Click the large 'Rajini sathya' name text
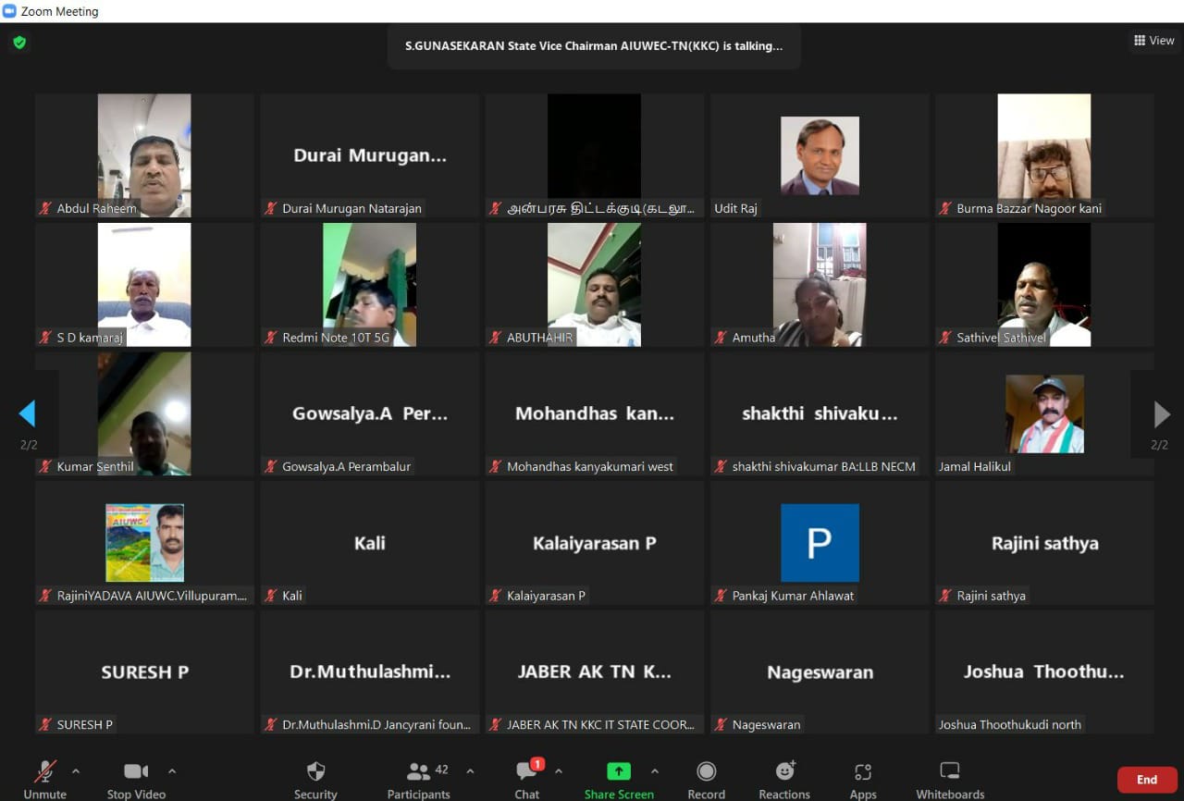This screenshot has width=1184, height=801. point(1044,543)
